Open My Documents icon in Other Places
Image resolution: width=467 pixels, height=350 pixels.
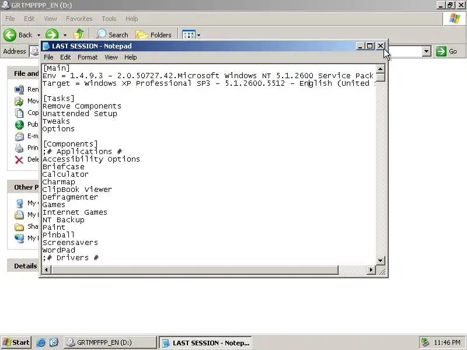point(19,215)
